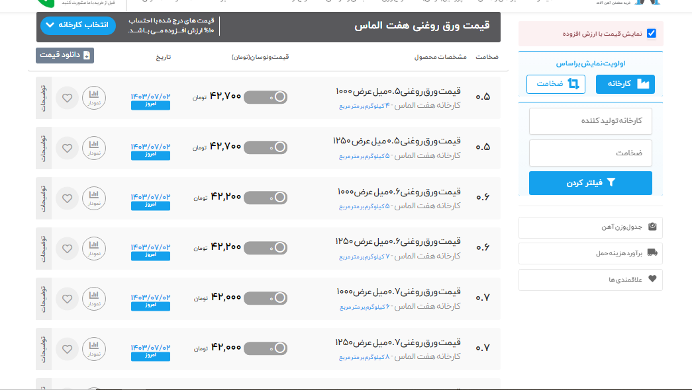The width and height of the screenshot is (692, 390).
Task: Expand توضیحات for 0.7 mil width 1000 row
Action: (x=44, y=299)
